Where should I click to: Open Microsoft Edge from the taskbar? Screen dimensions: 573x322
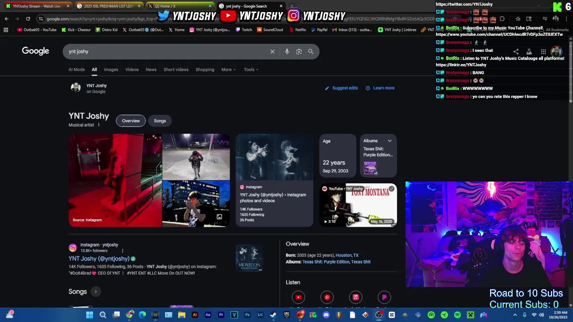(142, 315)
